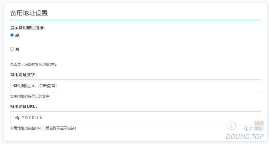Click the blue divider line under heading

(136, 20)
